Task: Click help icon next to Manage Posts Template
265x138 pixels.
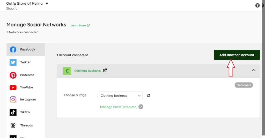Action: tap(141, 107)
